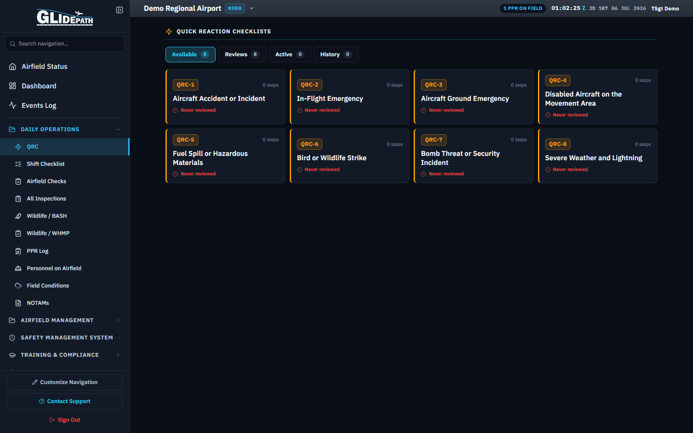Click the GlidePath logo
This screenshot has width=693, height=433.
click(65, 17)
